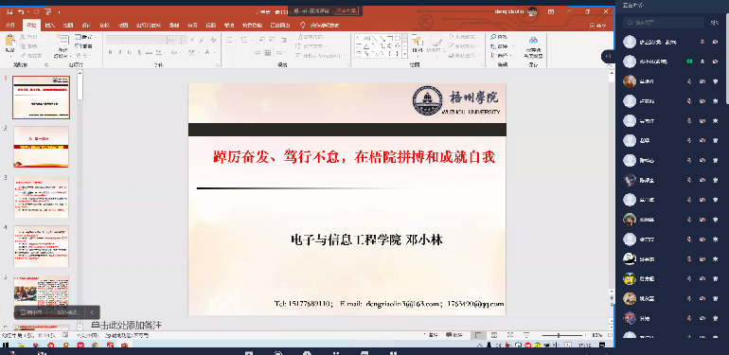This screenshot has width=729, height=355.
Task: Click the Share button in ribbon
Action: point(597,26)
